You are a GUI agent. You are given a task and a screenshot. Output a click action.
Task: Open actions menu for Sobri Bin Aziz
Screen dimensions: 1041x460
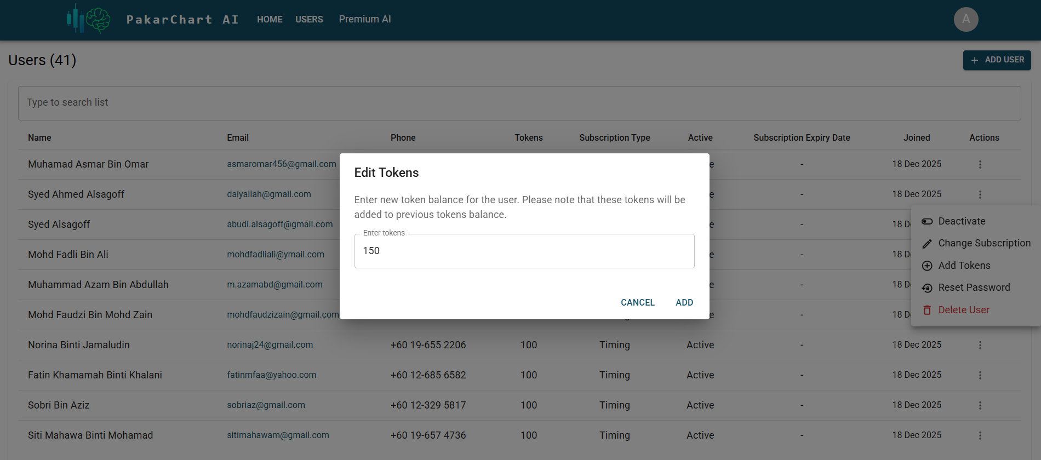(x=980, y=405)
